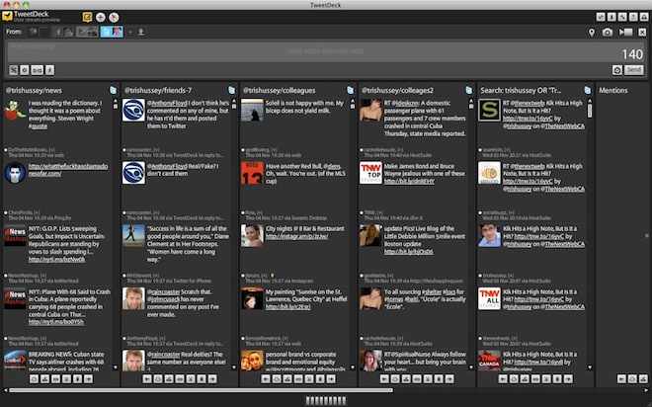
Task: Click the Twitter bird on colleagues column header
Action: point(350,90)
